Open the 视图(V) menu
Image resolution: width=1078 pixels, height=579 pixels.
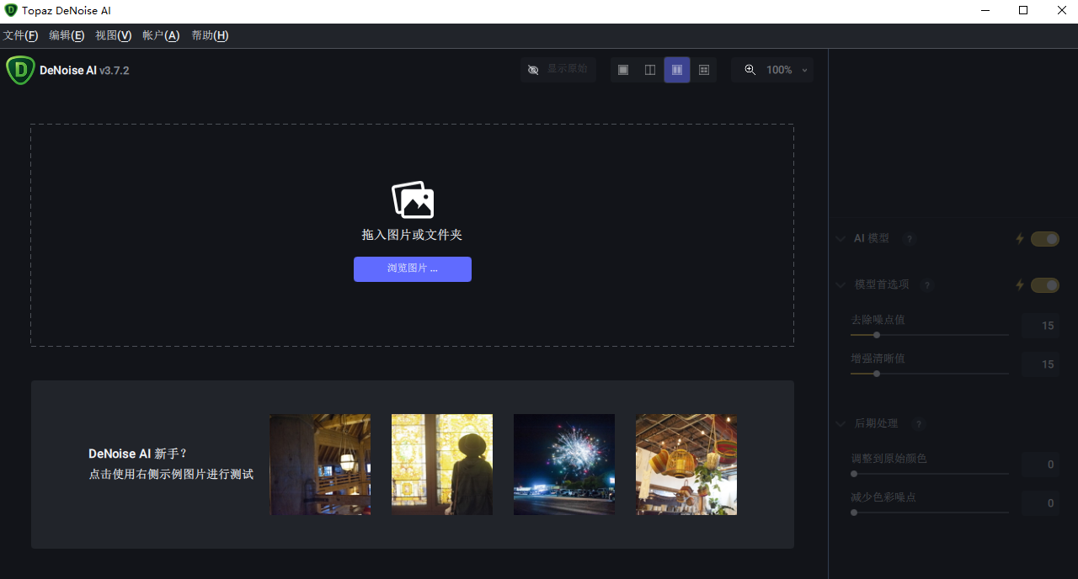click(x=114, y=35)
